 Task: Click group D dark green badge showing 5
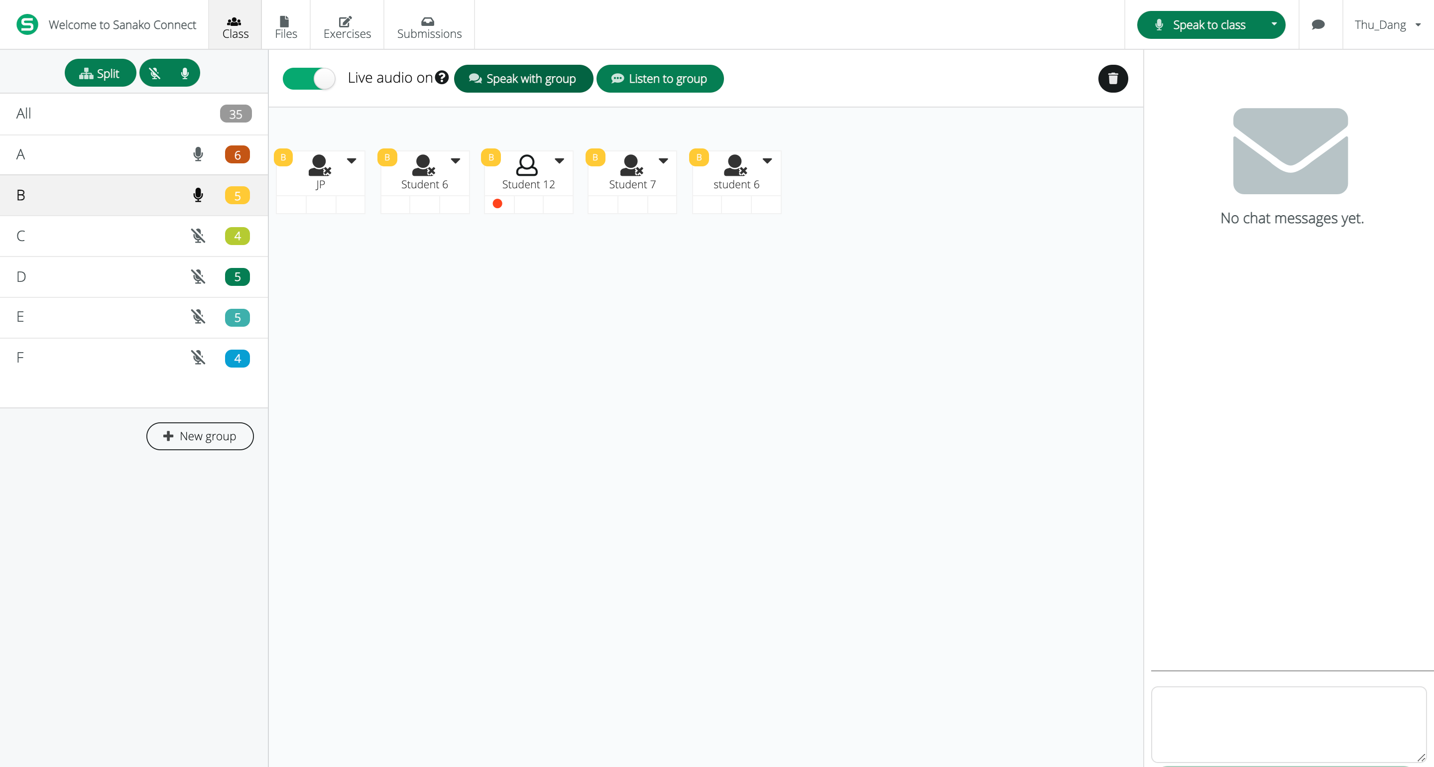[237, 276]
